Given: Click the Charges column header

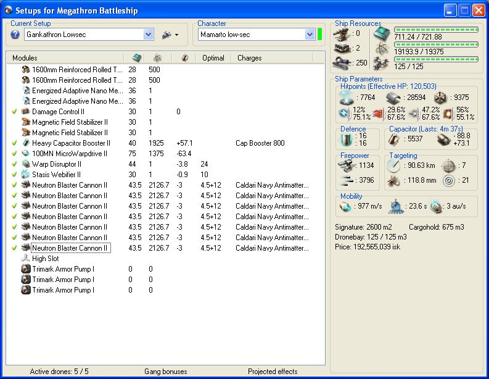Looking at the screenshot, I should click(250, 58).
